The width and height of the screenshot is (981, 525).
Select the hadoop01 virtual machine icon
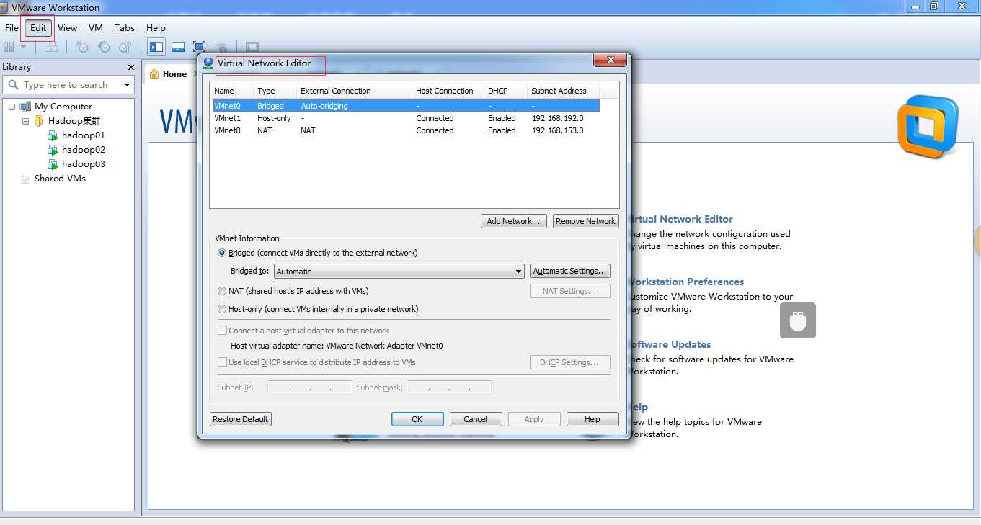tap(53, 135)
